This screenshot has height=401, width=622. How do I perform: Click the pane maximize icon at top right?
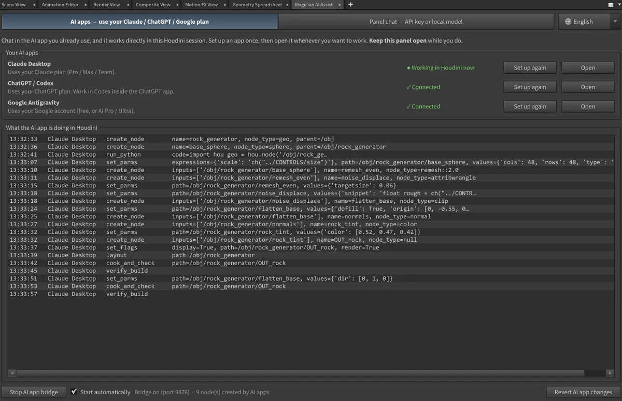coord(610,5)
